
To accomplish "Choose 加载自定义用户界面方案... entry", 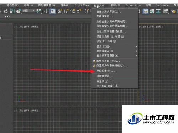I will coord(115,21).
